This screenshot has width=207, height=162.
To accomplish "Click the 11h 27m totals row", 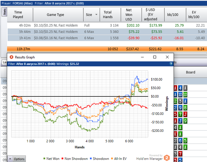I will (107, 49).
